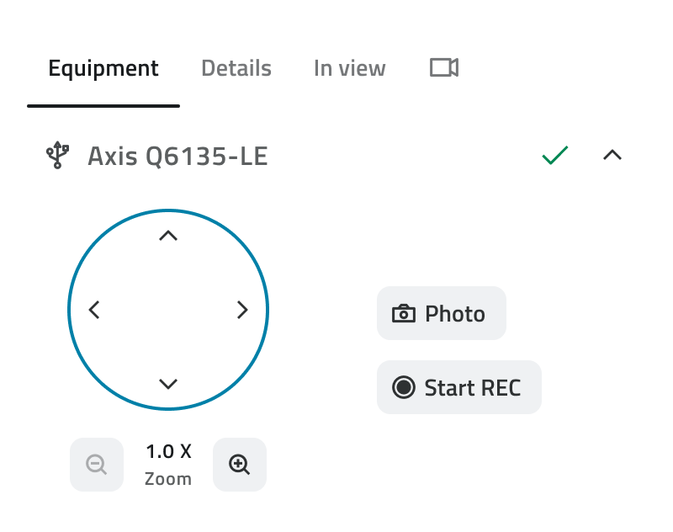
Task: Click the zoom out magnifier icon
Action: 97,465
